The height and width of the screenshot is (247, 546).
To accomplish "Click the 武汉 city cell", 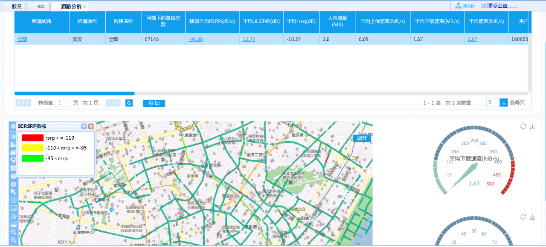I will point(87,39).
